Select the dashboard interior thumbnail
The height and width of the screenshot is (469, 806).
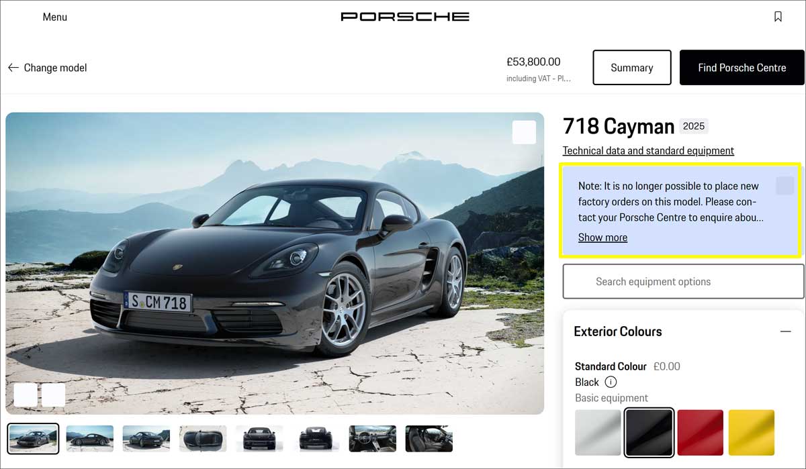pos(372,438)
